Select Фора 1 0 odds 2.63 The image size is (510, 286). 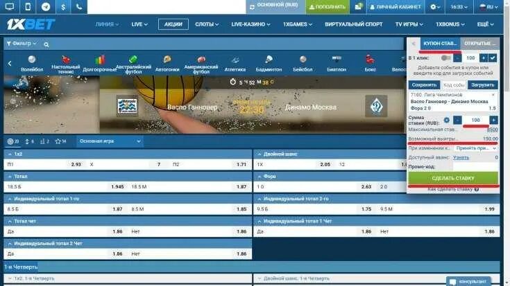315,187
